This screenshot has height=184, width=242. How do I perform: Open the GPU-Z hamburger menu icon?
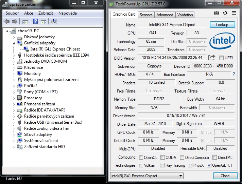tap(234, 13)
